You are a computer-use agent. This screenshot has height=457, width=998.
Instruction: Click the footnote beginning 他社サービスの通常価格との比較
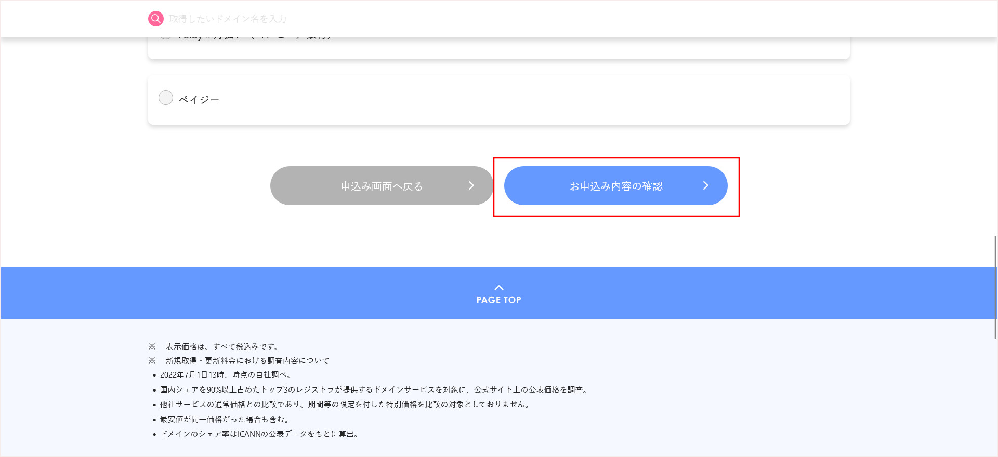pos(346,404)
